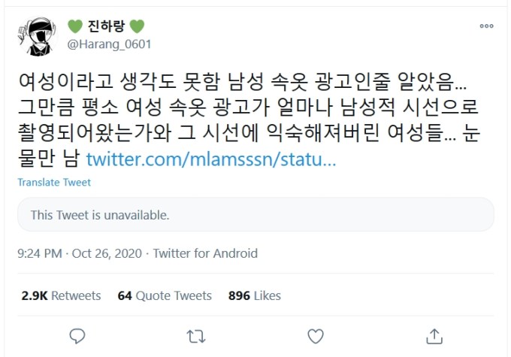Go to the @Harang_0601 handle
Viewport: 511px width, 357px height.
pyautogui.click(x=110, y=44)
